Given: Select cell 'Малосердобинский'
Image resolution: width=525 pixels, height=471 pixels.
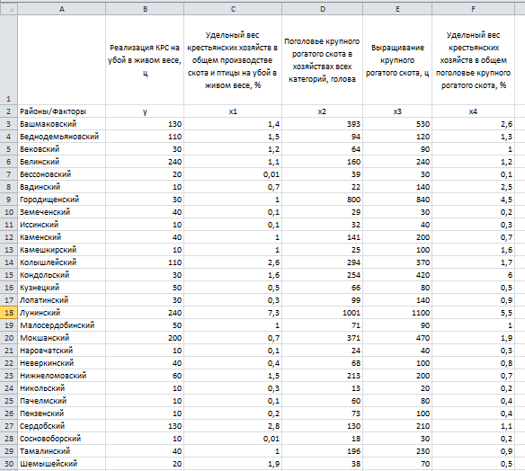Looking at the screenshot, I should [62, 325].
